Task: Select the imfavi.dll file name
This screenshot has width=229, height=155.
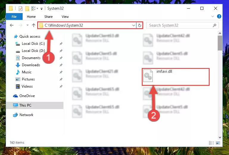Action: coord(164,71)
